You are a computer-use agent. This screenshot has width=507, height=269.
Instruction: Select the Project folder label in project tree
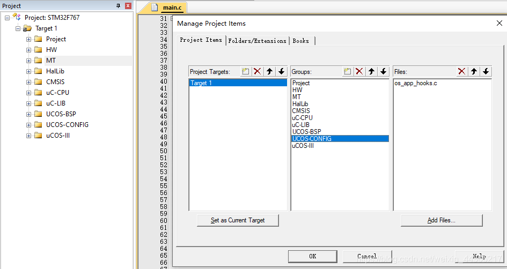56,39
